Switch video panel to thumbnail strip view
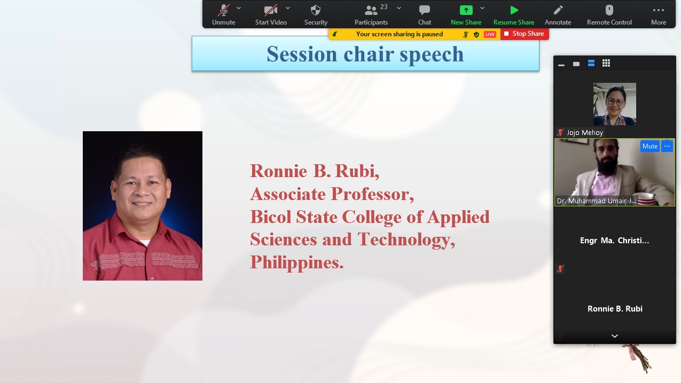681x383 pixels. coord(591,63)
